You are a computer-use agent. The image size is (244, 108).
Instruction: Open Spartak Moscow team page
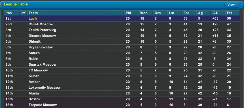tap(42, 65)
